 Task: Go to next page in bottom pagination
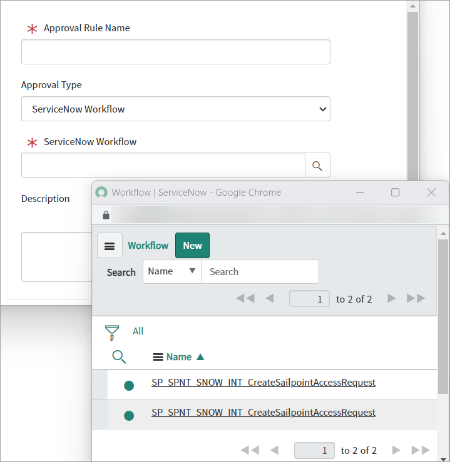pyautogui.click(x=396, y=450)
